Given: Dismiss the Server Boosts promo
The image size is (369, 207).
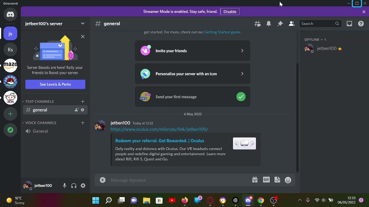Looking at the screenshot, I should point(83,37).
